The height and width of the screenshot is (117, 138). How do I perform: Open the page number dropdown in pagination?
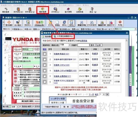[104, 94]
